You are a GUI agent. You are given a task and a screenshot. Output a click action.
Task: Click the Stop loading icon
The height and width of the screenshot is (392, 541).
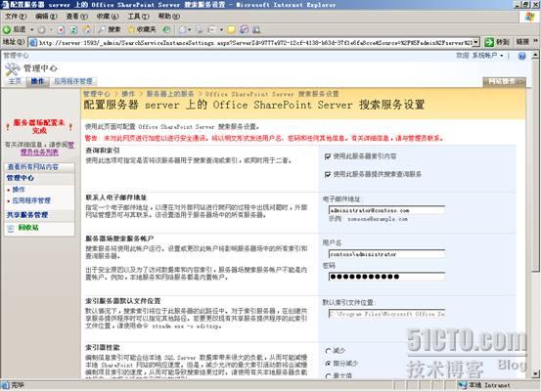pos(61,30)
